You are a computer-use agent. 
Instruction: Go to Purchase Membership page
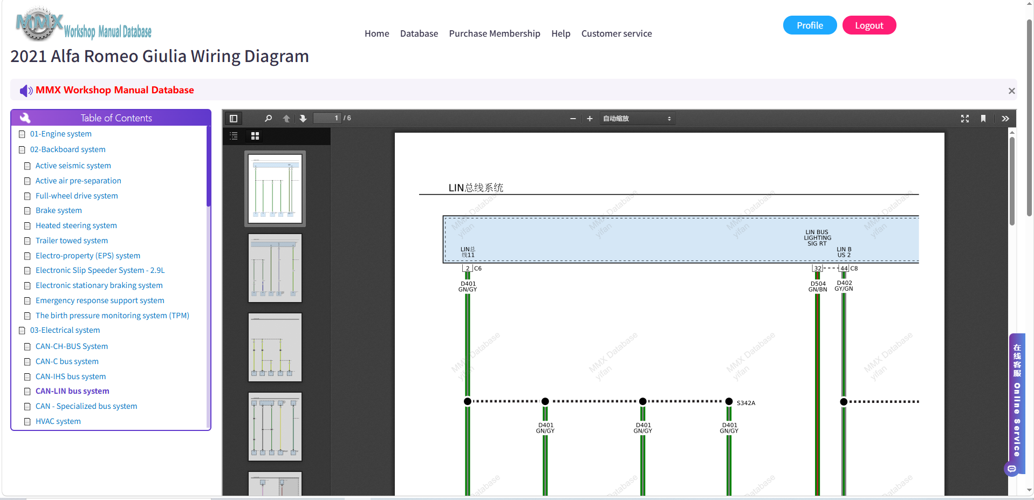pos(495,33)
